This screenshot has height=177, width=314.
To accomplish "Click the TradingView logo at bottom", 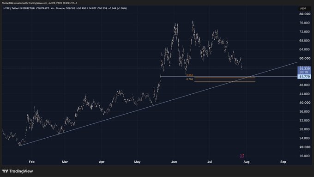I will coord(18,171).
